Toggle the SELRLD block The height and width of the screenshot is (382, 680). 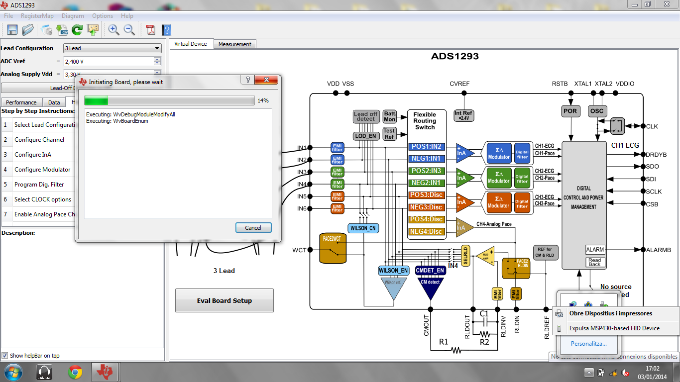[465, 256]
